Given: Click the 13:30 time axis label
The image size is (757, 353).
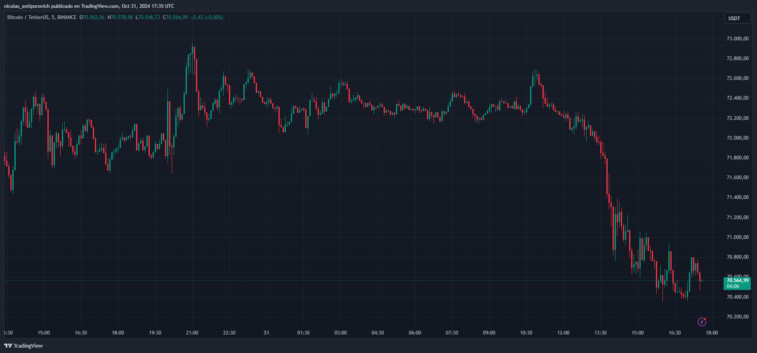Looking at the screenshot, I should [x=601, y=333].
